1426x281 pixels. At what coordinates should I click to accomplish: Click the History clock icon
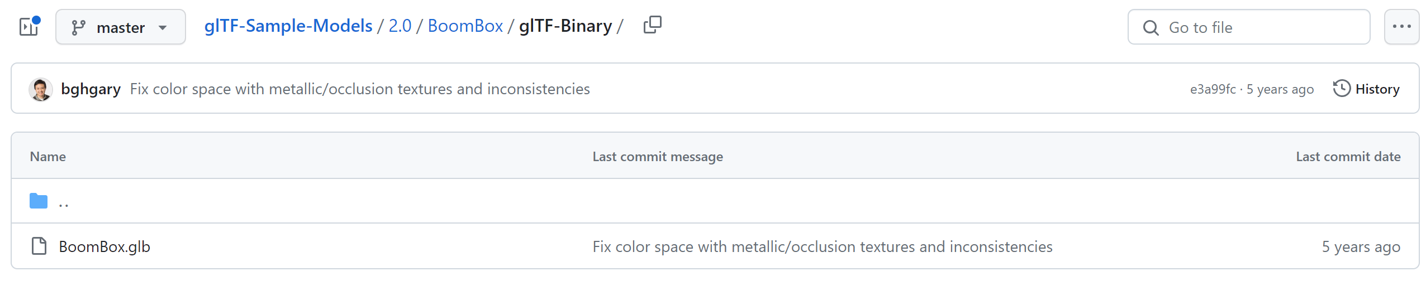pyautogui.click(x=1342, y=89)
